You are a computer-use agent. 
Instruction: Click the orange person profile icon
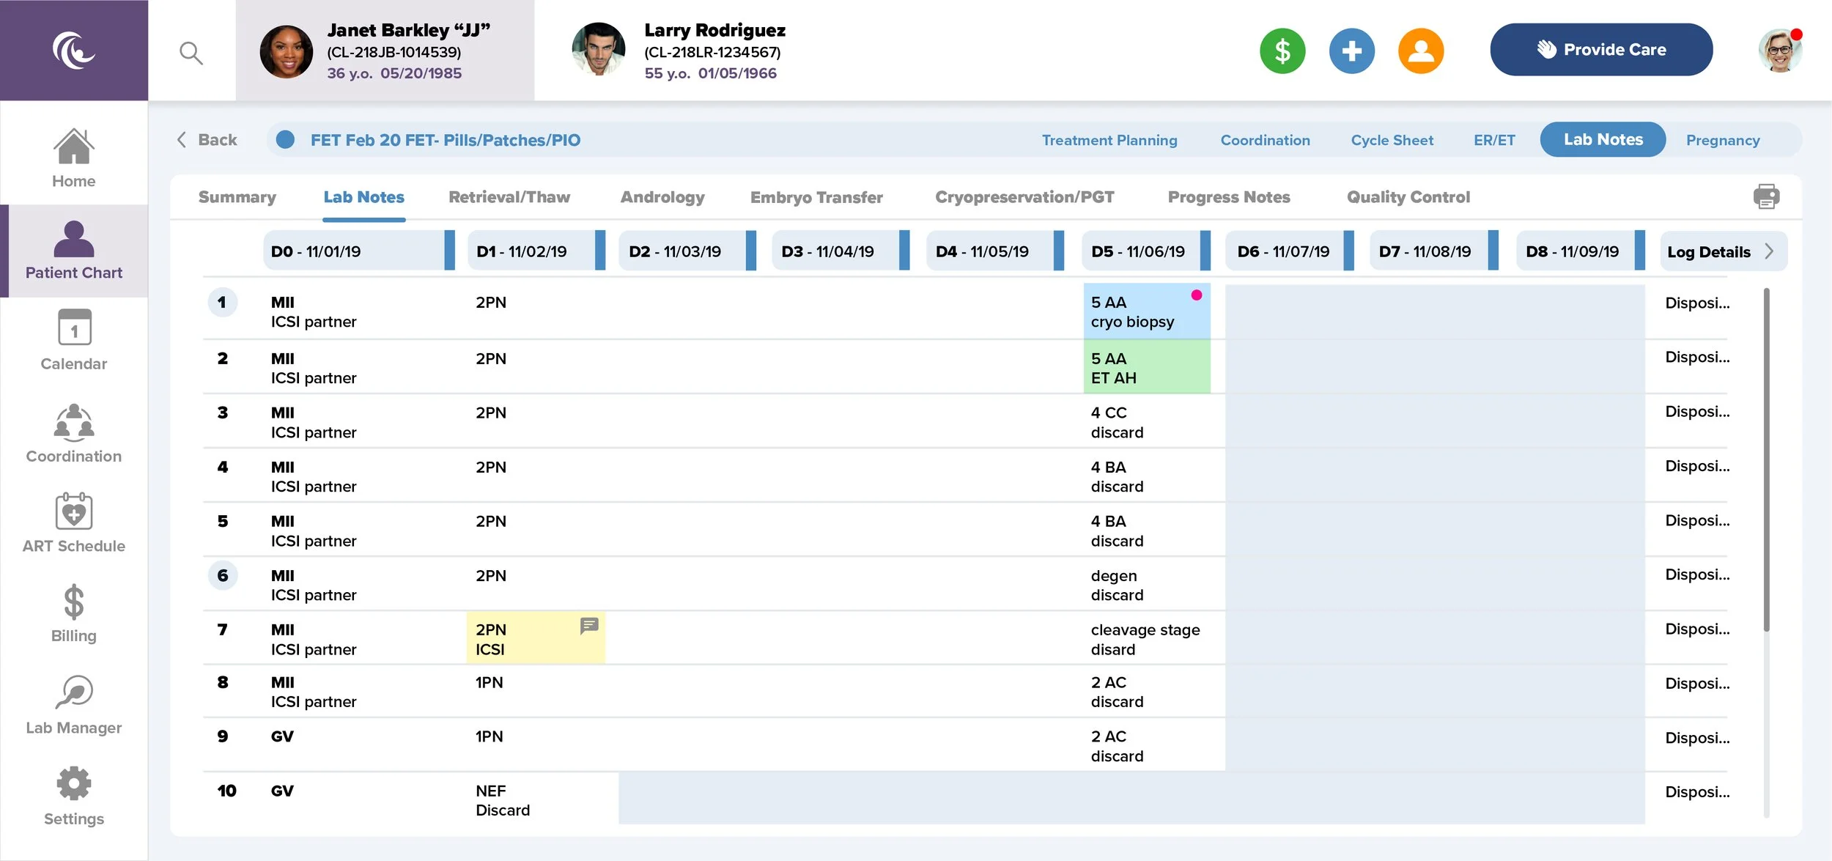1420,51
